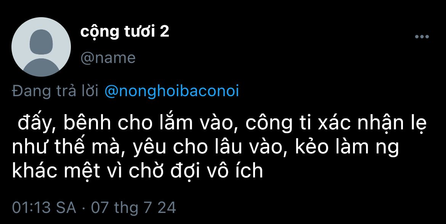The height and width of the screenshot is (224, 446).
Task: Click the @name handle under display name
Action: (x=108, y=58)
